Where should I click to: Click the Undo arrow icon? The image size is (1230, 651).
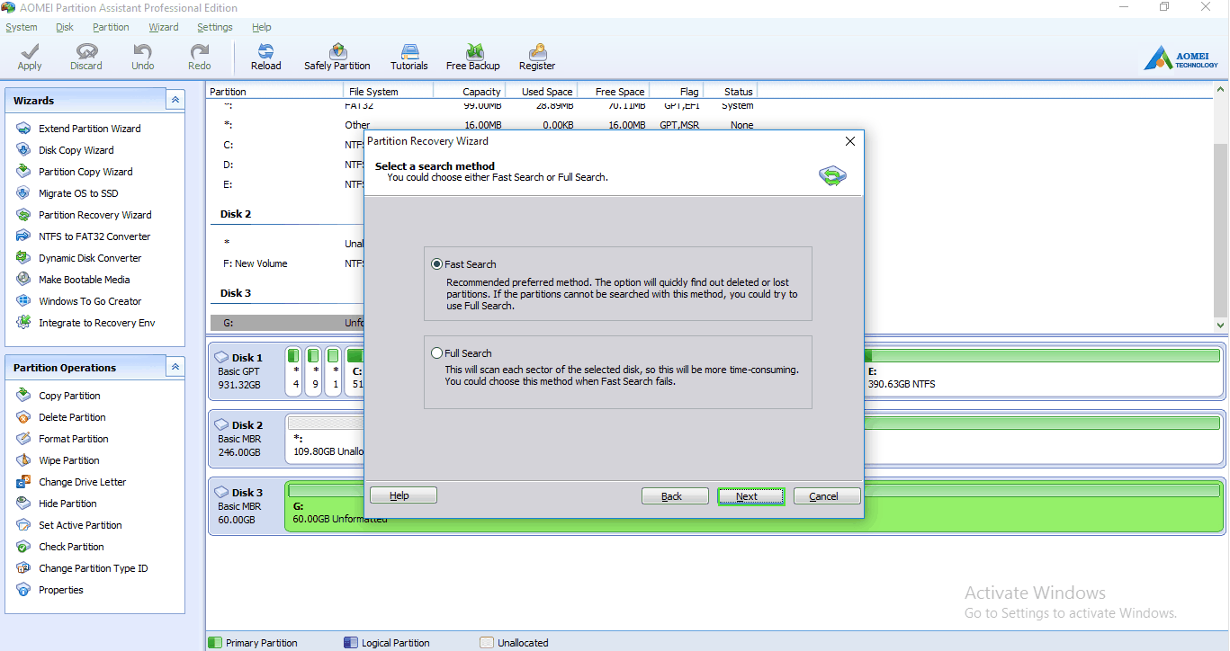click(142, 51)
